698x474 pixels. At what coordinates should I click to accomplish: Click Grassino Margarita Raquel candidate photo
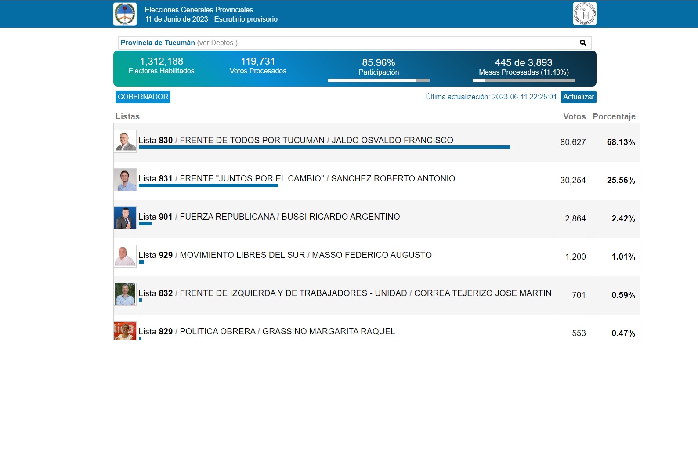(x=125, y=331)
